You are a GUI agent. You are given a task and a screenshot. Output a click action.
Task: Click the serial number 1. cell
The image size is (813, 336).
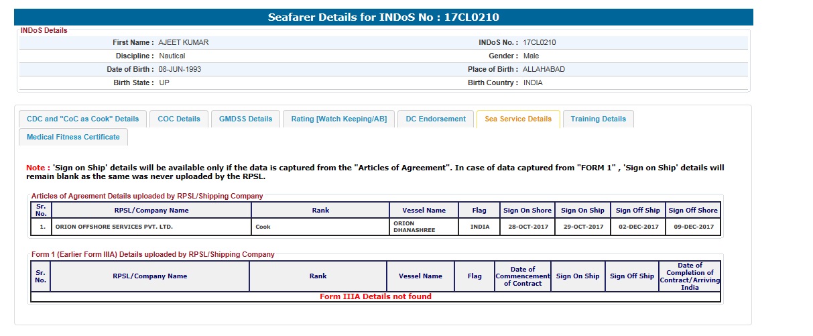[x=40, y=227]
